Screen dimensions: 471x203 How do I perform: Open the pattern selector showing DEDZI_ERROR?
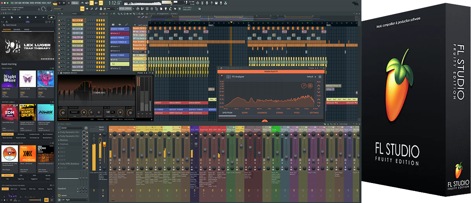point(126,9)
